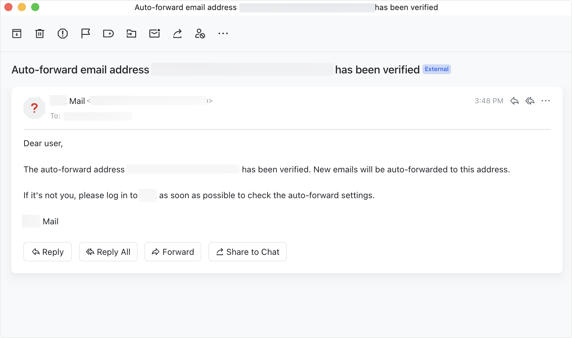Open the message's three-dot options menu
The width and height of the screenshot is (572, 338).
coord(546,101)
